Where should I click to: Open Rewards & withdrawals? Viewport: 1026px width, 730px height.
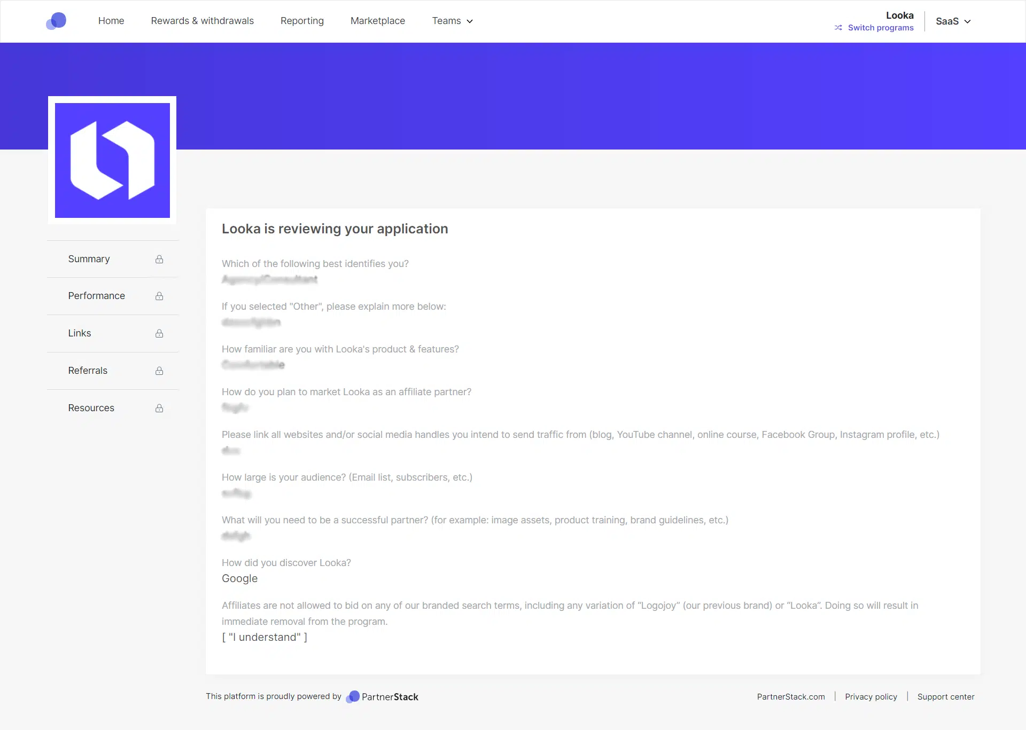[x=203, y=21]
